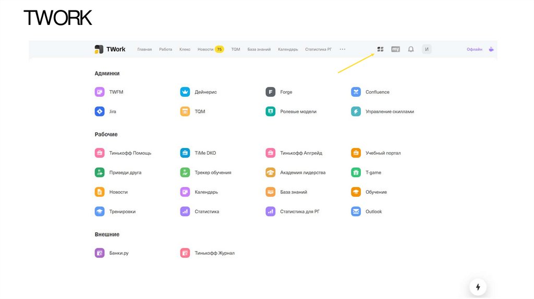534x299 pixels.
Task: Click the База знаний book icon
Action: (x=271, y=192)
